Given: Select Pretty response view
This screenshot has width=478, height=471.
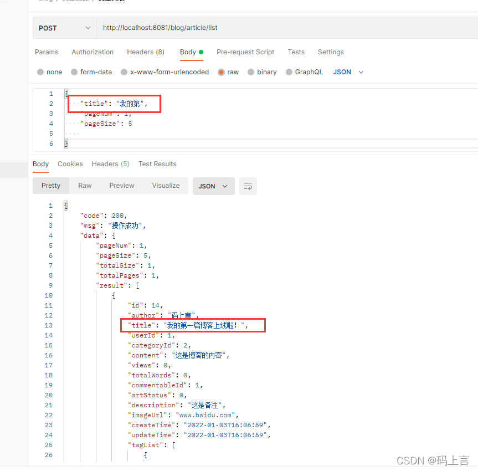Looking at the screenshot, I should [51, 186].
